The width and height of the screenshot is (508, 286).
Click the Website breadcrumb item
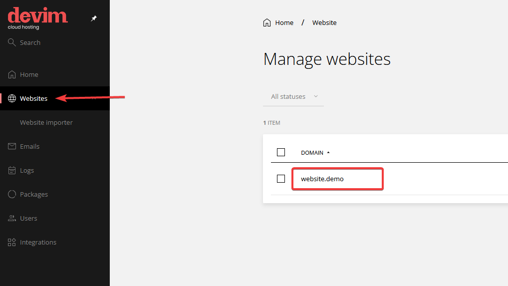click(x=324, y=22)
